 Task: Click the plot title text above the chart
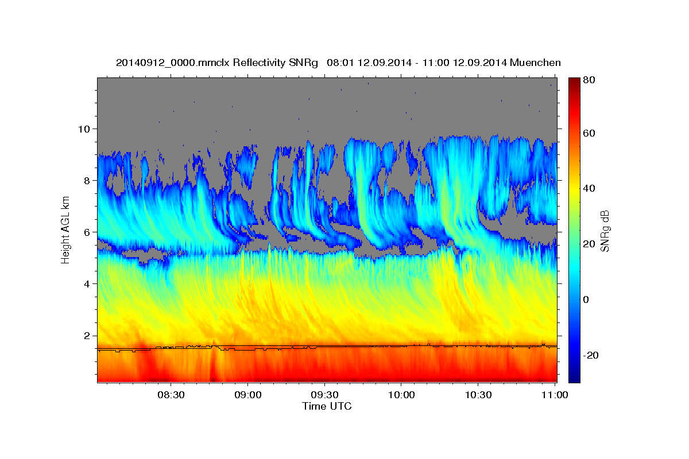point(338,63)
